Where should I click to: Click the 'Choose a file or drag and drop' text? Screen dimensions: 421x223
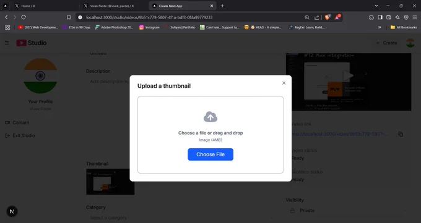210,133
